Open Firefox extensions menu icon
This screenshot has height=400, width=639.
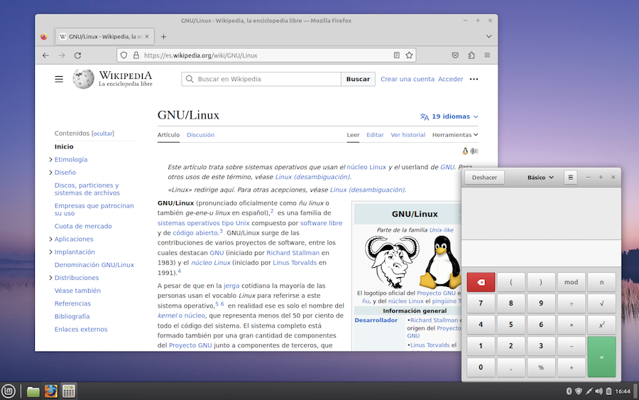click(x=471, y=55)
